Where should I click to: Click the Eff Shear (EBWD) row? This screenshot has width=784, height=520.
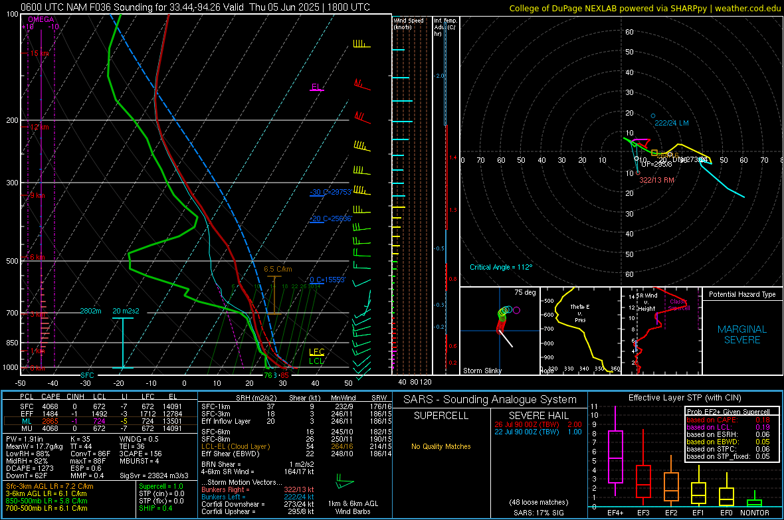point(295,454)
